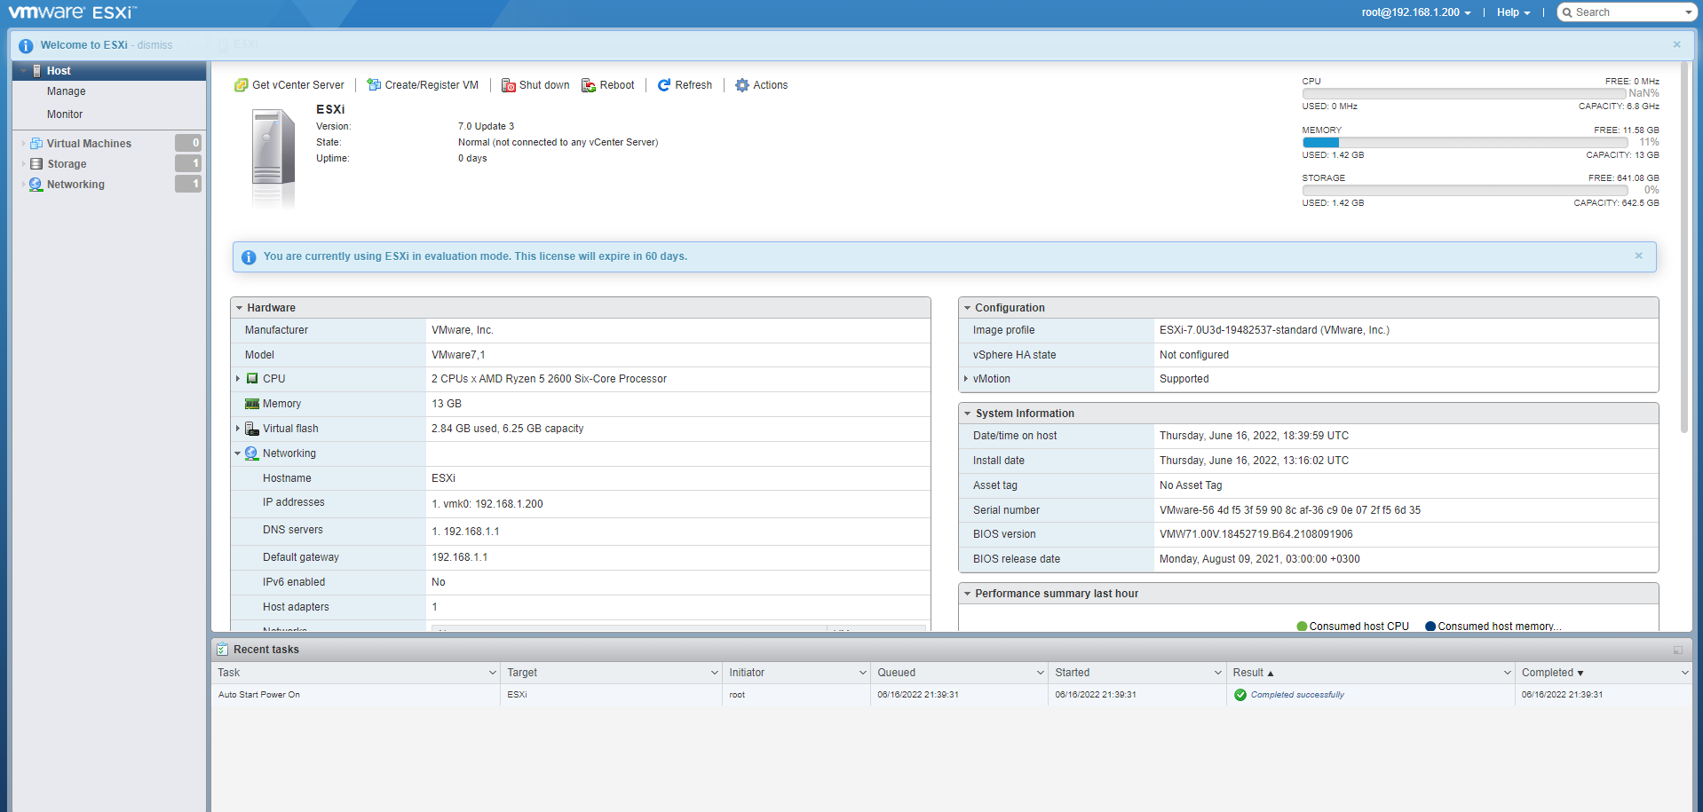This screenshot has width=1703, height=812.
Task: Select the Auto Start Power On task
Action: click(951, 695)
